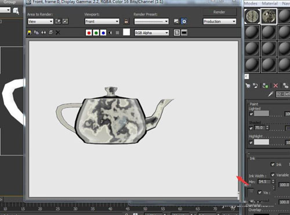The height and width of the screenshot is (215, 290).
Task: Save the rendered image
Action: (29, 32)
